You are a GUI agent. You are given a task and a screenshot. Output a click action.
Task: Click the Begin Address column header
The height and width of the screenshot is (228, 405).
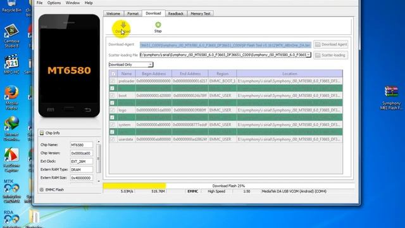tap(154, 73)
